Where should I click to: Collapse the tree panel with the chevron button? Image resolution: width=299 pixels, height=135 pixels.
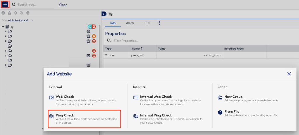[x=104, y=14]
